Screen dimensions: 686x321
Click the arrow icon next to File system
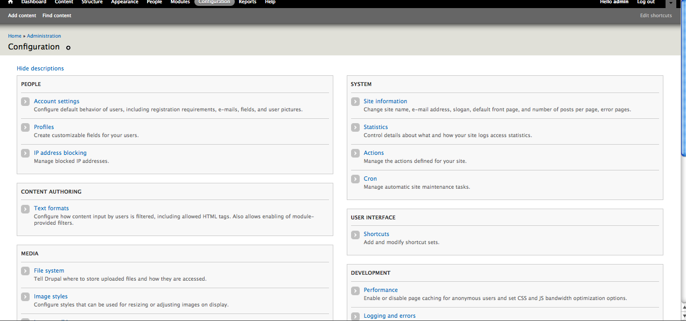(25, 271)
